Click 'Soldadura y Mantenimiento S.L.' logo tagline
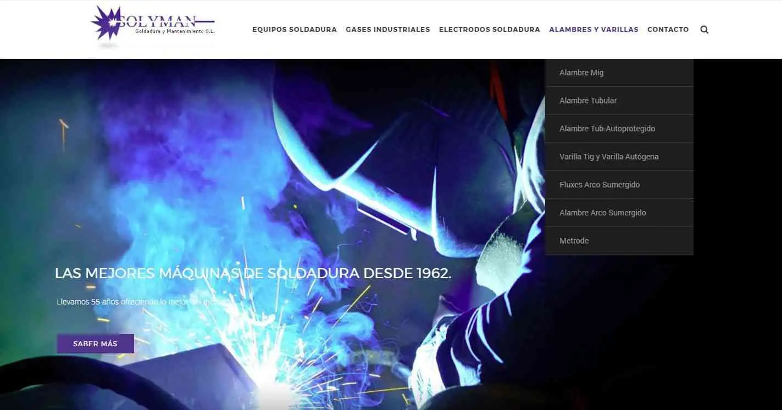The image size is (782, 410). point(175,32)
